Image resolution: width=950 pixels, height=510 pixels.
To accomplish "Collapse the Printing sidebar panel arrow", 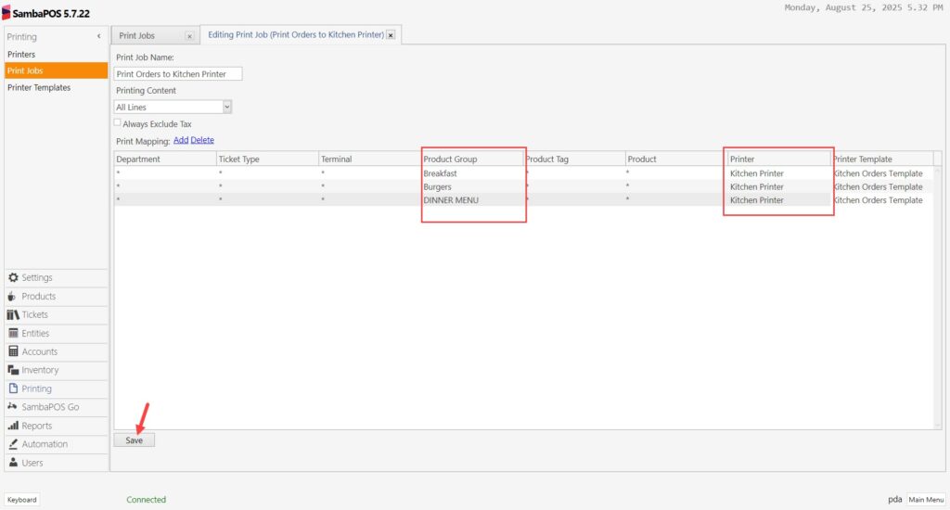I will click(x=98, y=36).
